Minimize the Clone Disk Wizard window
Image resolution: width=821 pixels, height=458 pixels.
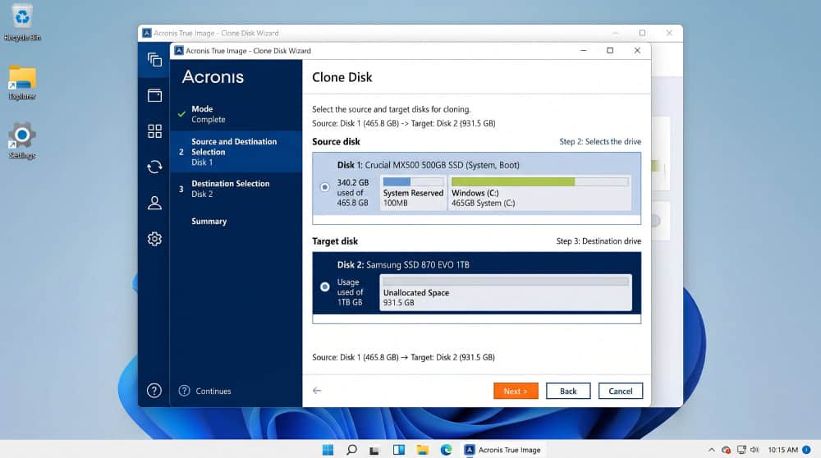pos(583,50)
